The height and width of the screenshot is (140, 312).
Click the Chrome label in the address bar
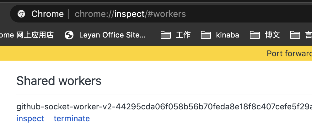pyautogui.click(x=47, y=14)
